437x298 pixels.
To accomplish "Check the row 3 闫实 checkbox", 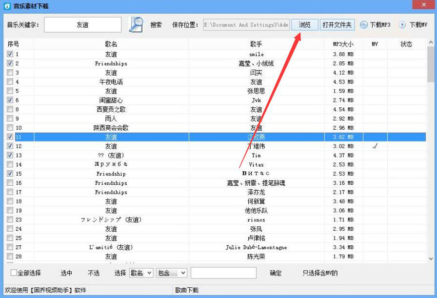I will (10, 73).
